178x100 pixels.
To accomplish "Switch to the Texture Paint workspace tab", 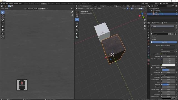I will 51,4.
